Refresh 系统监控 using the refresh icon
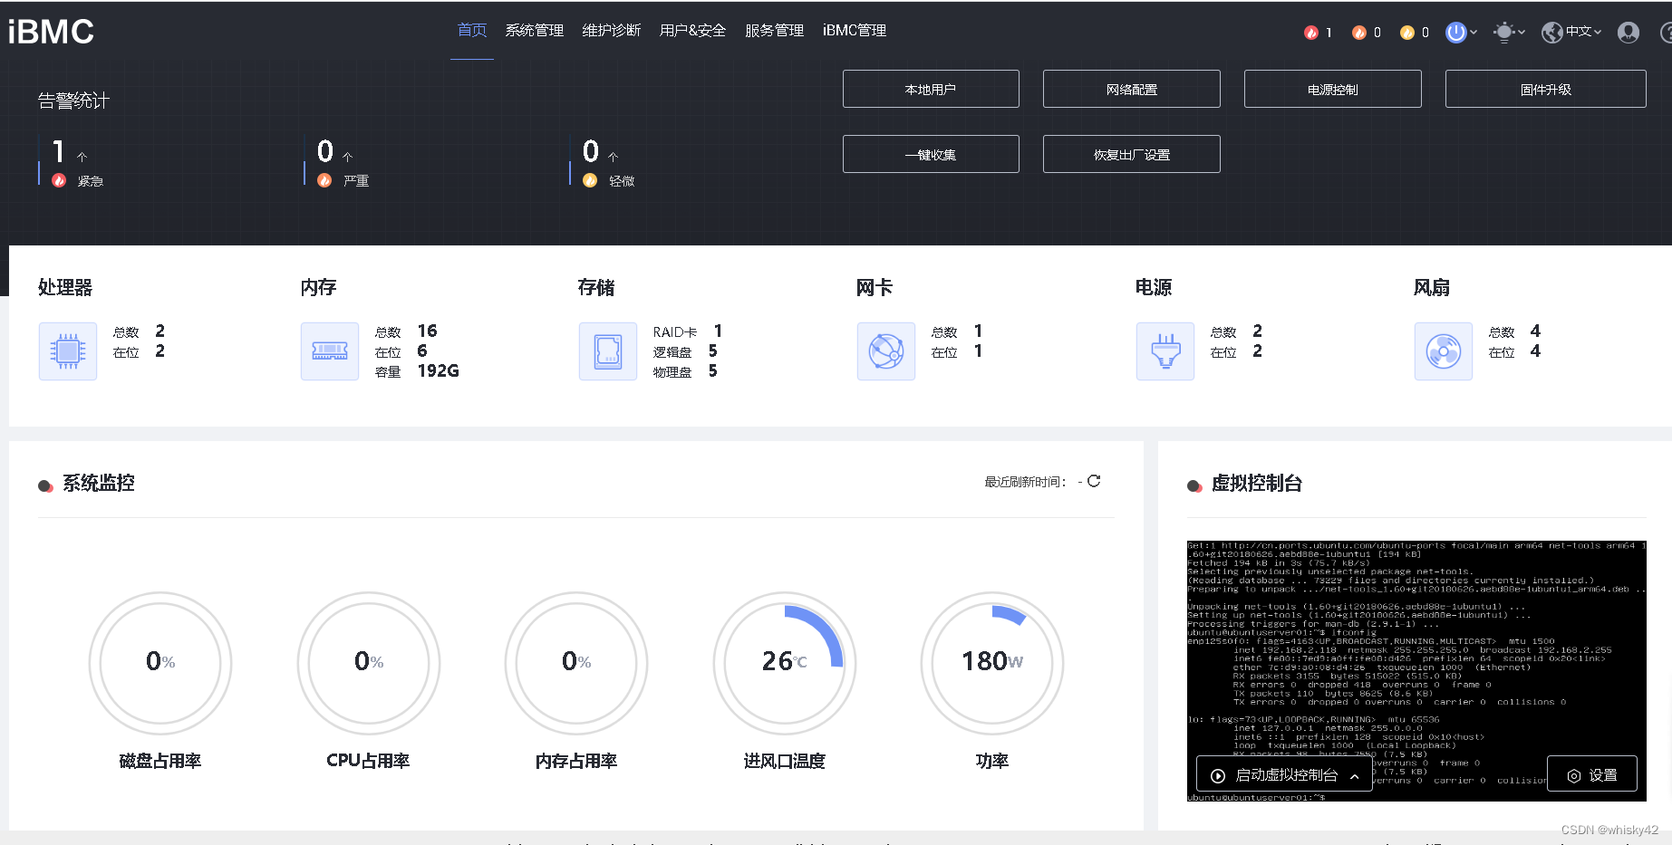Image resolution: width=1672 pixels, height=845 pixels. click(x=1096, y=481)
